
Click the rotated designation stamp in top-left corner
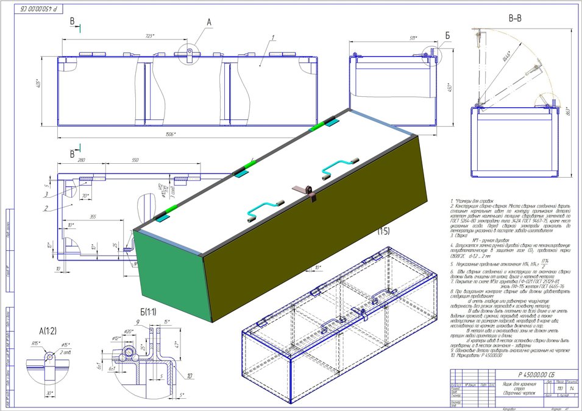(x=39, y=9)
